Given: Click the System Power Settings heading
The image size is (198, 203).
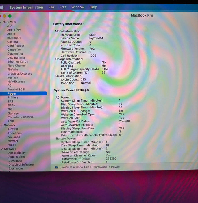Looking at the screenshot, I should point(71,90).
